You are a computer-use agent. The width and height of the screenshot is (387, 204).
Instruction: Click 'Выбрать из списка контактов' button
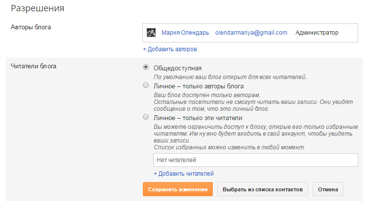click(x=262, y=189)
